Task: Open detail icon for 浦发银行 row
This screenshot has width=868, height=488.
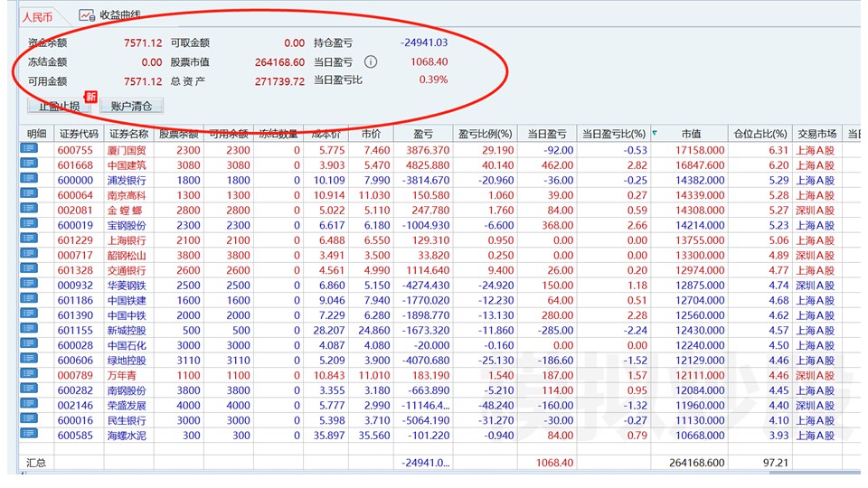Action: pyautogui.click(x=29, y=178)
